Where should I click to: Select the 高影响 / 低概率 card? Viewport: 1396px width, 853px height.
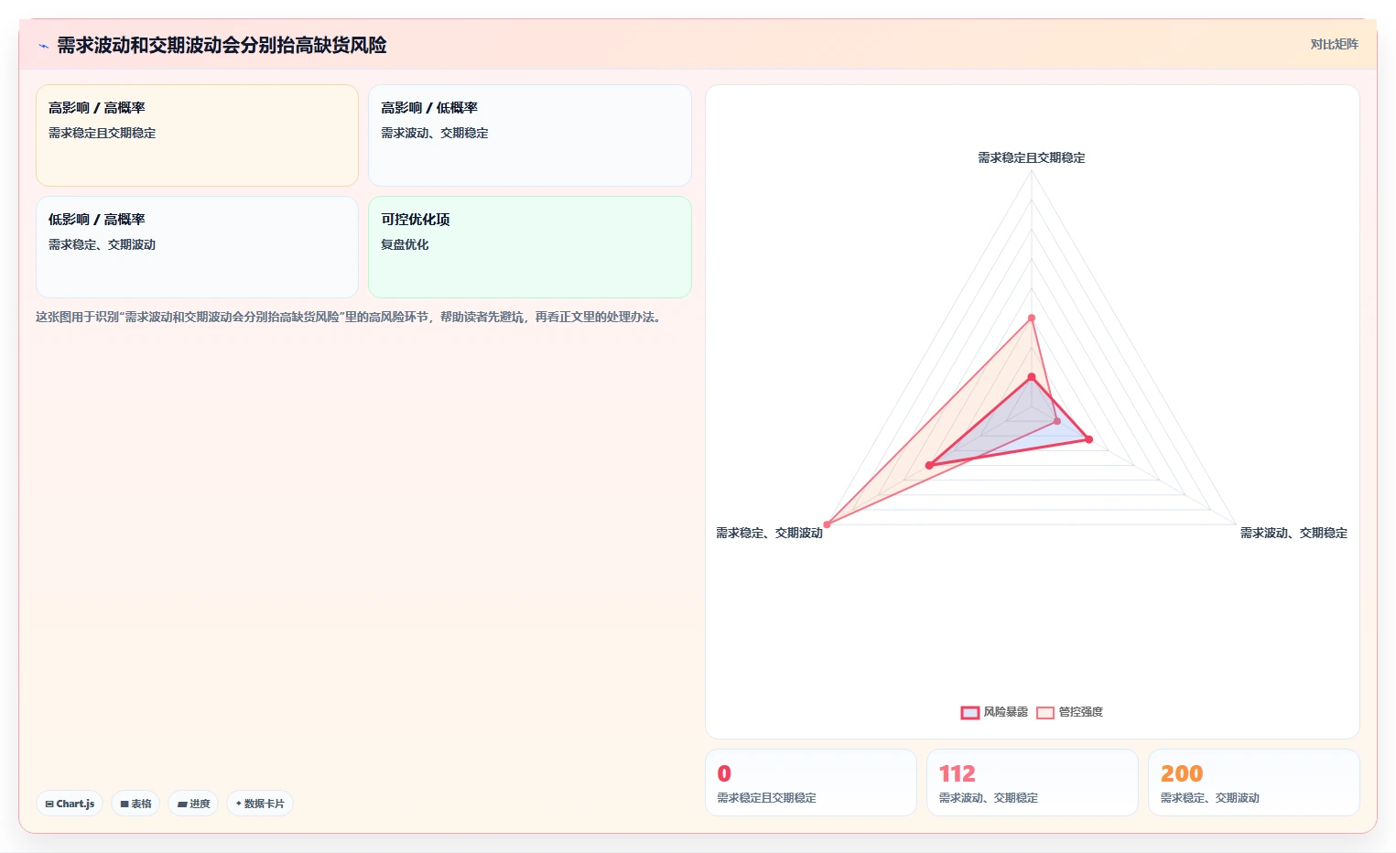[530, 135]
